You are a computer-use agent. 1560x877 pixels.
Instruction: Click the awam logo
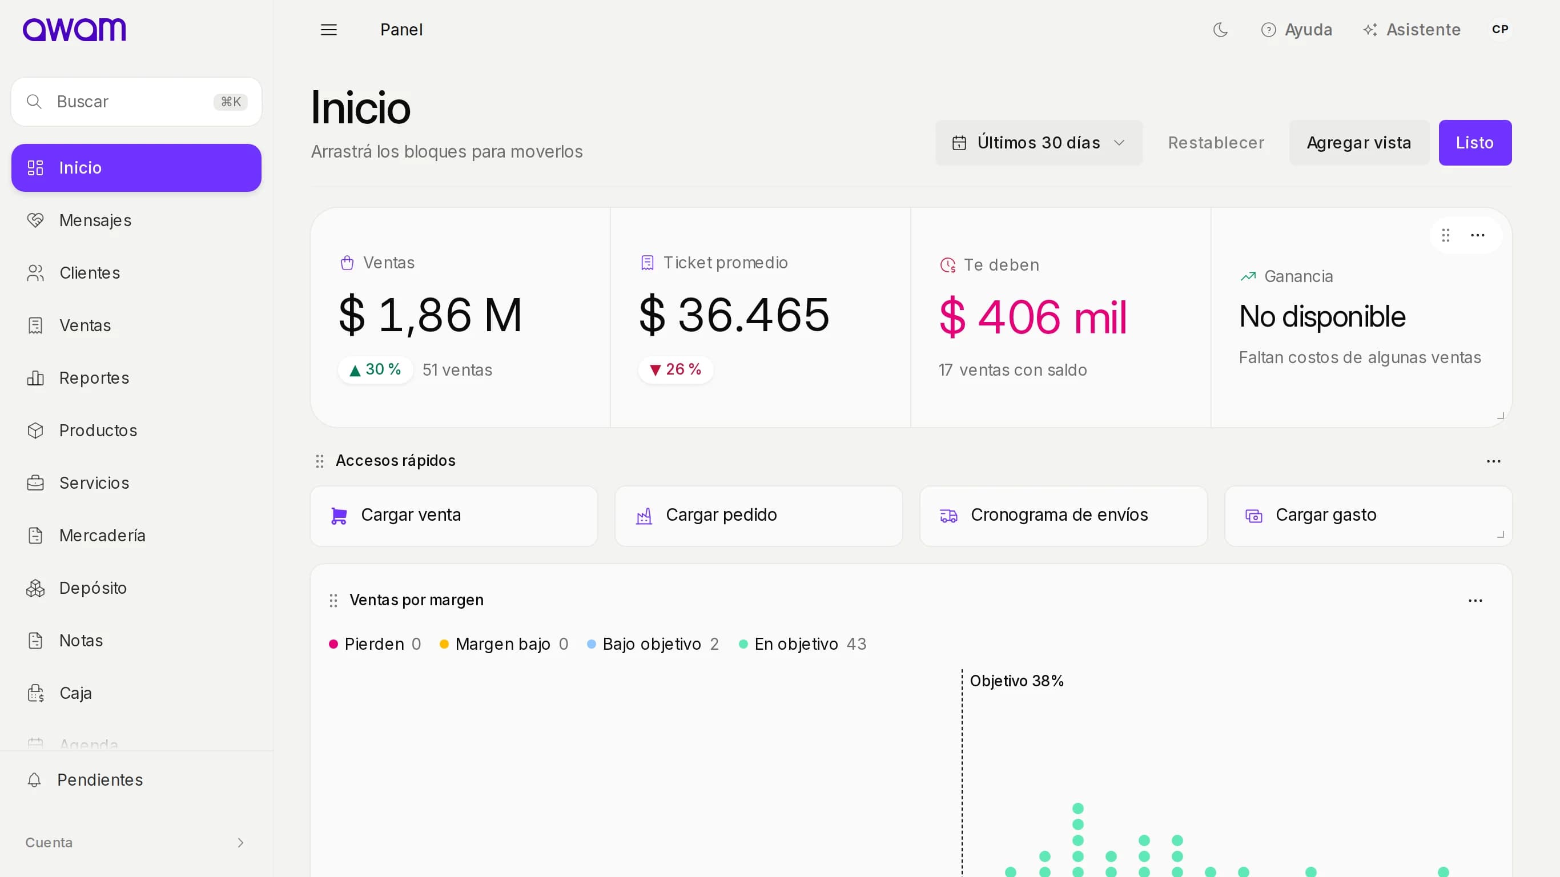[74, 29]
